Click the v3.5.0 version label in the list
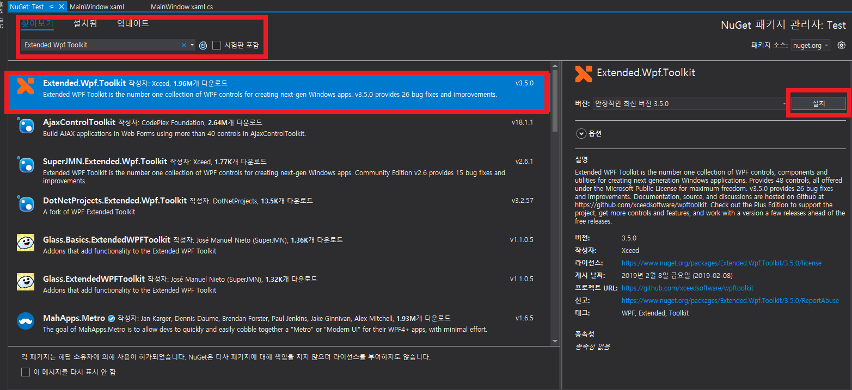Screen dimensions: 852x390 click(x=524, y=83)
